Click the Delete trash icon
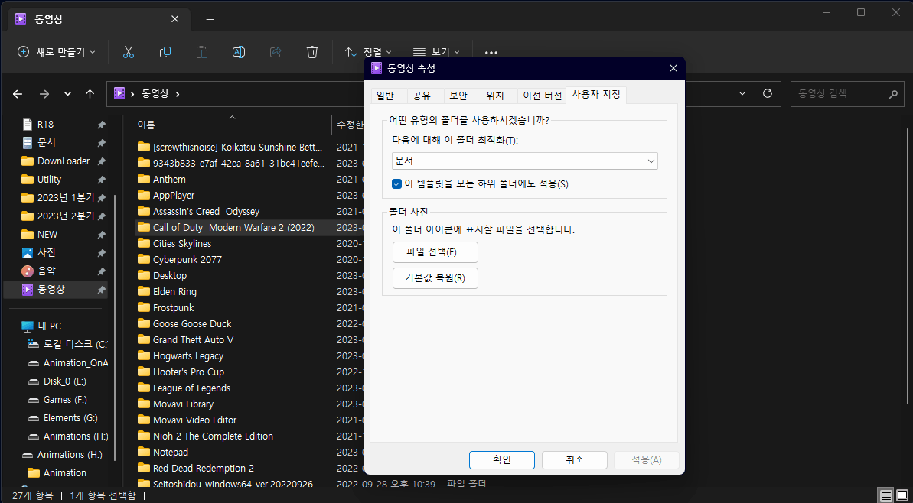Screen dimensions: 913x503 pos(312,52)
